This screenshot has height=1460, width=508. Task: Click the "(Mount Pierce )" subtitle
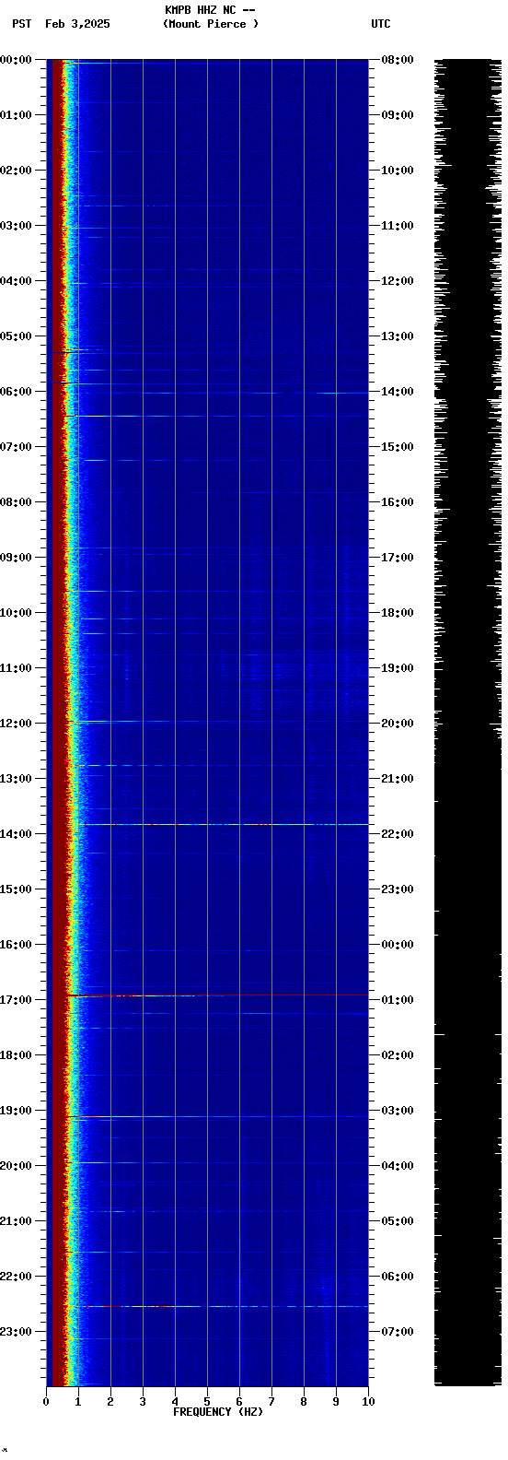(x=211, y=24)
